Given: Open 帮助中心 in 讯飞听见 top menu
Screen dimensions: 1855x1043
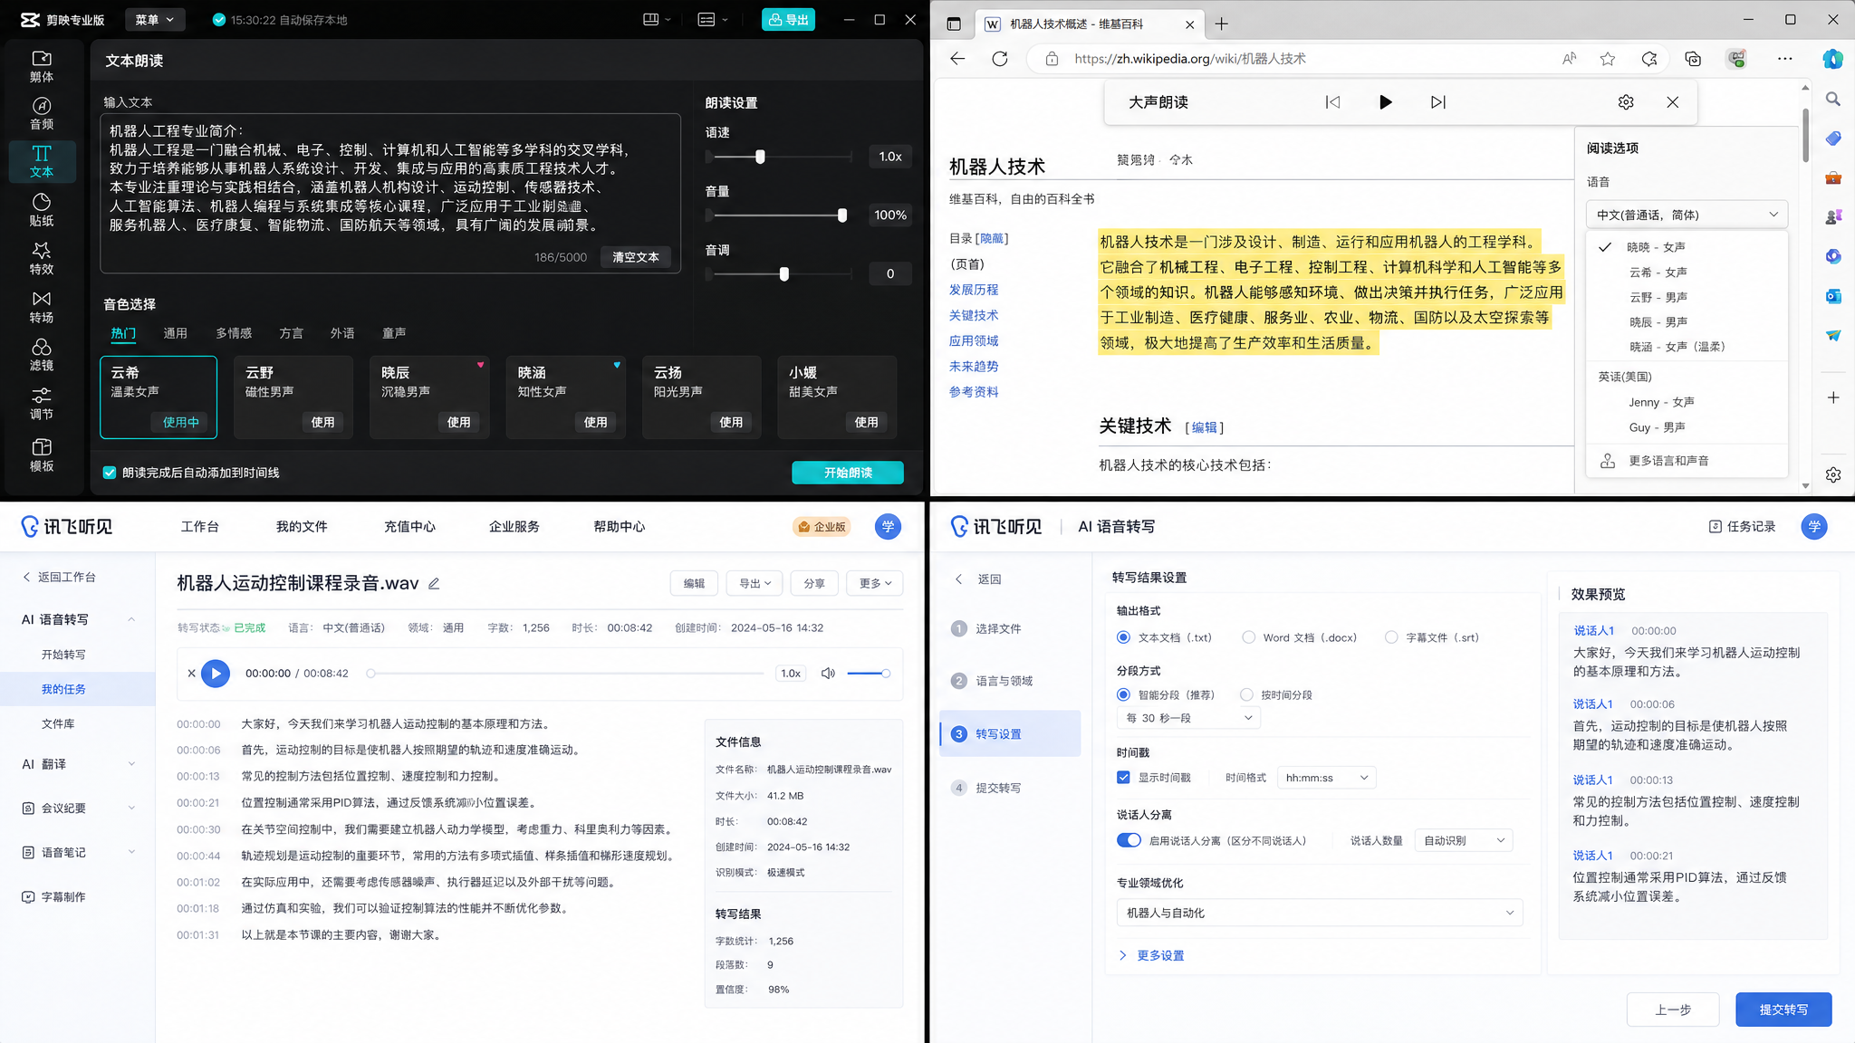Looking at the screenshot, I should point(620,527).
